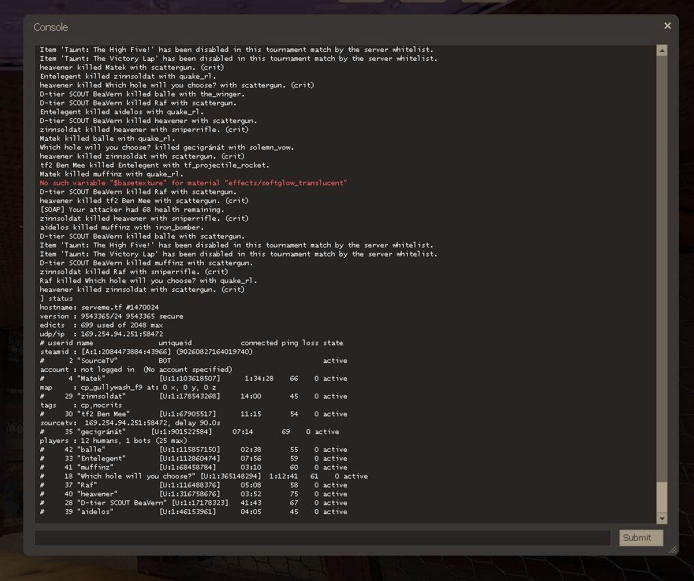694x581 pixels.
Task: Click the SourceTV BOT status row
Action: [193, 361]
